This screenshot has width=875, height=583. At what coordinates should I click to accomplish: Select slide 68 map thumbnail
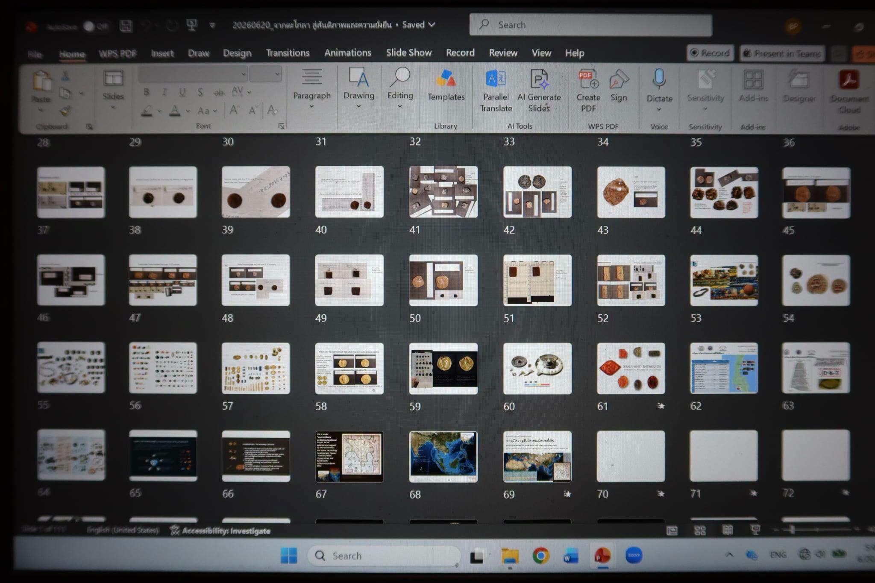pos(443,457)
